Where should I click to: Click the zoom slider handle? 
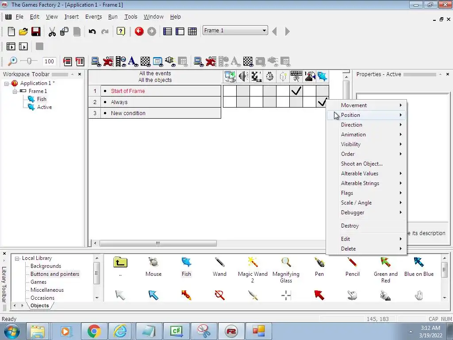(x=29, y=61)
